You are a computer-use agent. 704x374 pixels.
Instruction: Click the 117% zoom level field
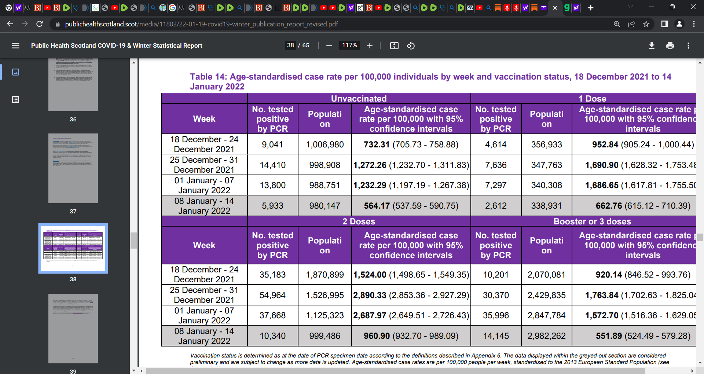point(349,45)
